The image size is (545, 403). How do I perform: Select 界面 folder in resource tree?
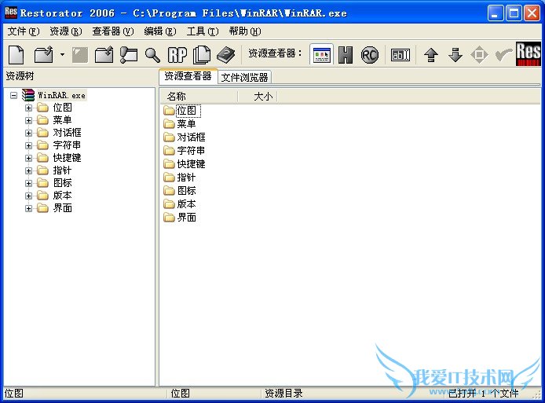(x=63, y=208)
